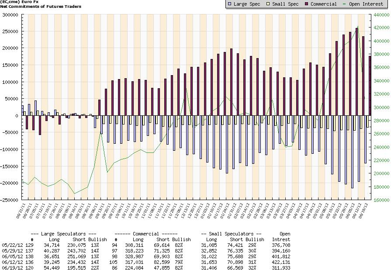Click the open interest value 401,812

[281, 256]
